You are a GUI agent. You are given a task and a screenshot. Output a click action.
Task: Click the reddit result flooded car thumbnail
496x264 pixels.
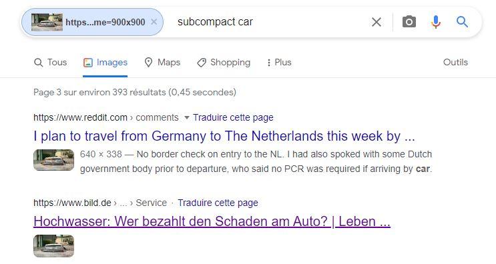[54, 160]
